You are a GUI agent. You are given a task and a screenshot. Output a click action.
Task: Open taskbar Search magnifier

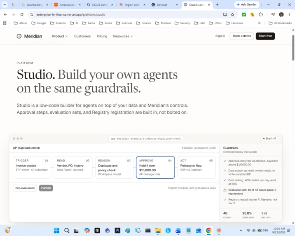click(67, 230)
